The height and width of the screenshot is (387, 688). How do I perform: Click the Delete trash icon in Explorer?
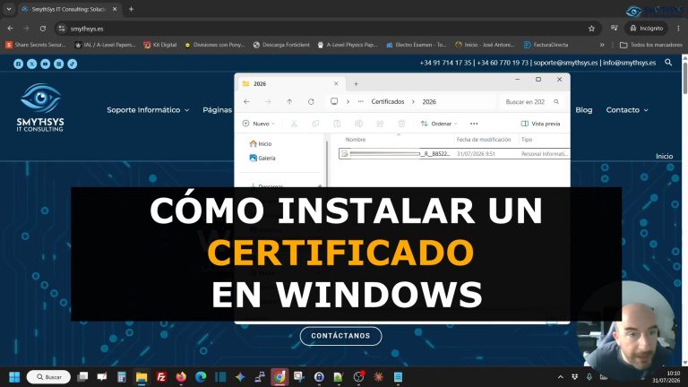tap(401, 124)
